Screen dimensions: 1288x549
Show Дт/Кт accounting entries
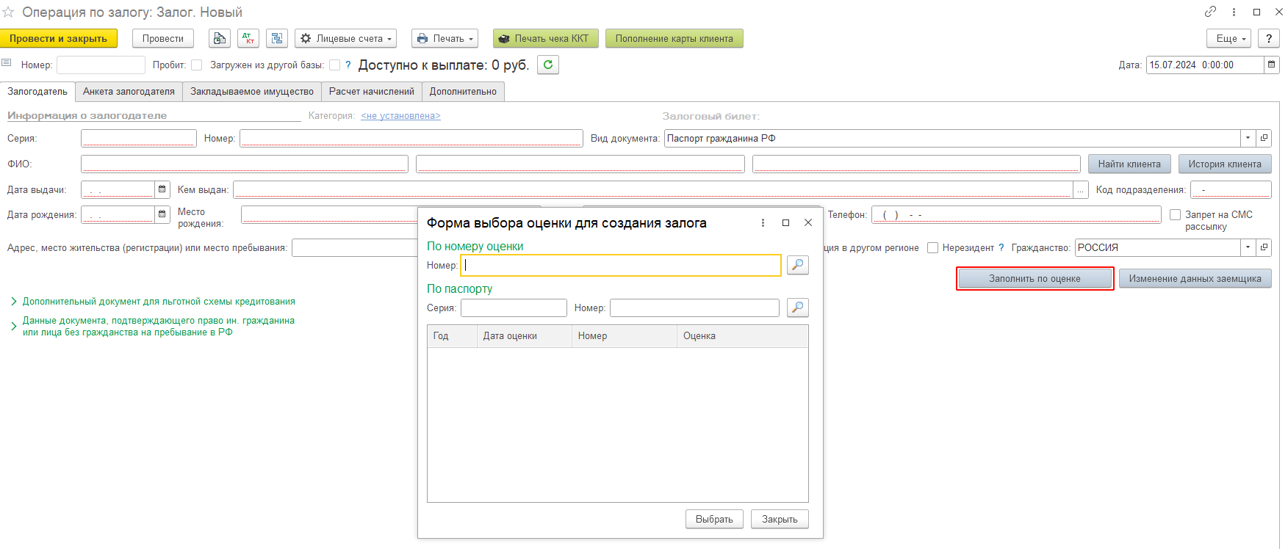tap(248, 38)
